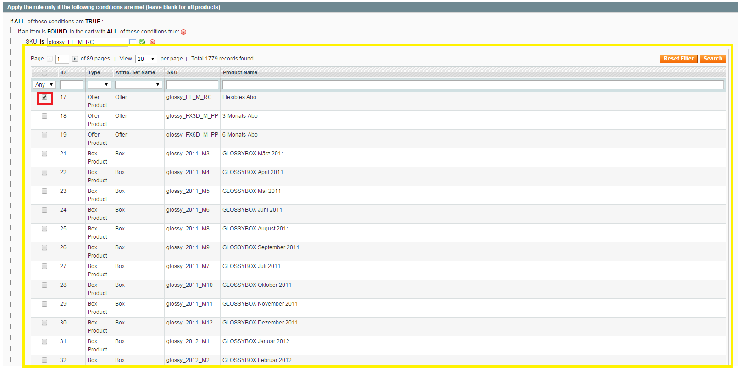Open the Attrib. Set Name filter dropdown
The height and width of the screenshot is (373, 743).
pyautogui.click(x=139, y=85)
